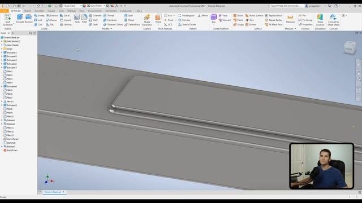The width and height of the screenshot is (362, 203).
Task: Click the Ruled Surface command
Action: point(254,16)
